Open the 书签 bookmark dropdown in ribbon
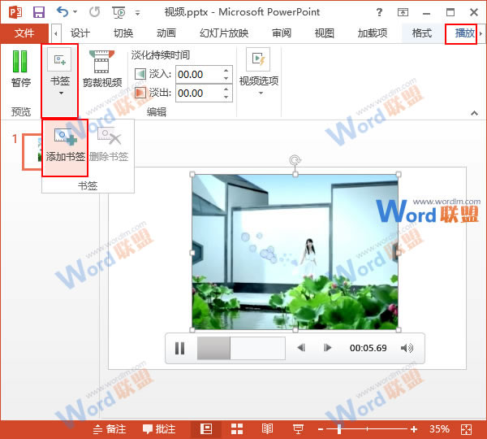Screen dimensions: 487x439 pos(59,81)
